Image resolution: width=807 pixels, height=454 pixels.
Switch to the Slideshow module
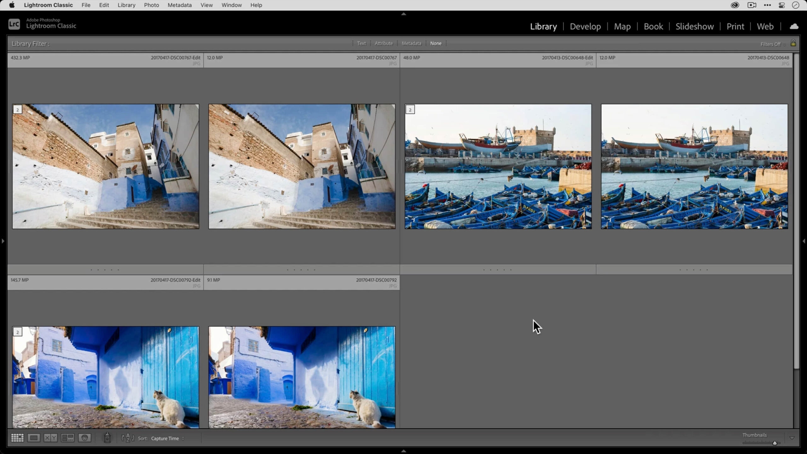[694, 26]
